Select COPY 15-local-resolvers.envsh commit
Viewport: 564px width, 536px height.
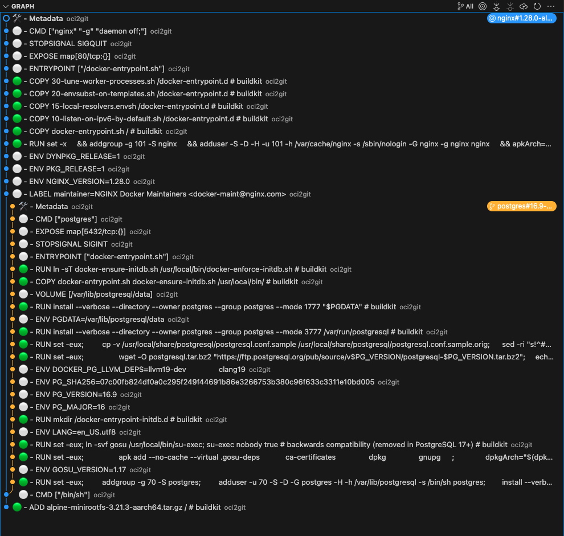pos(282,106)
